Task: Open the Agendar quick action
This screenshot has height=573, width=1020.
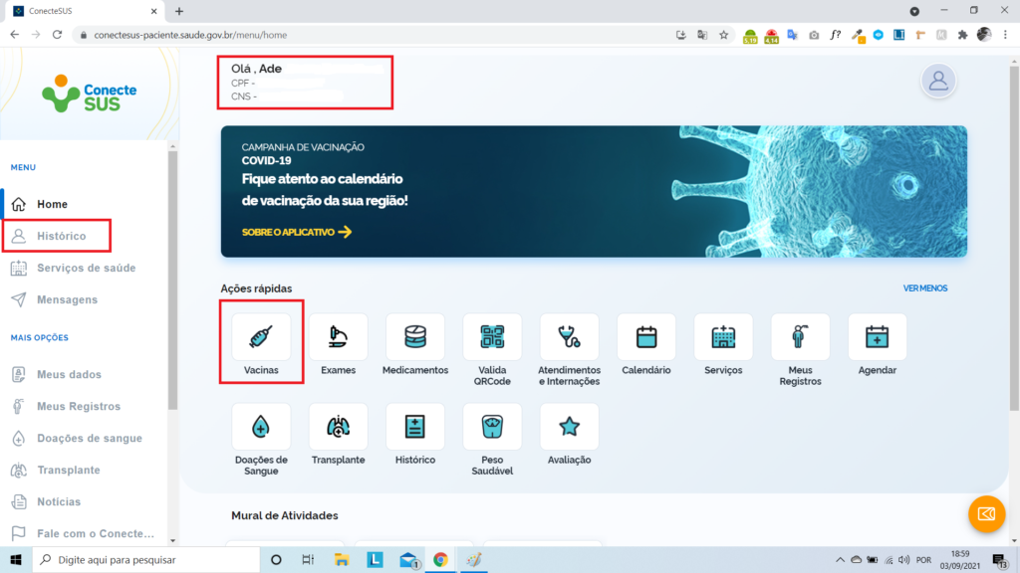Action: 877,337
